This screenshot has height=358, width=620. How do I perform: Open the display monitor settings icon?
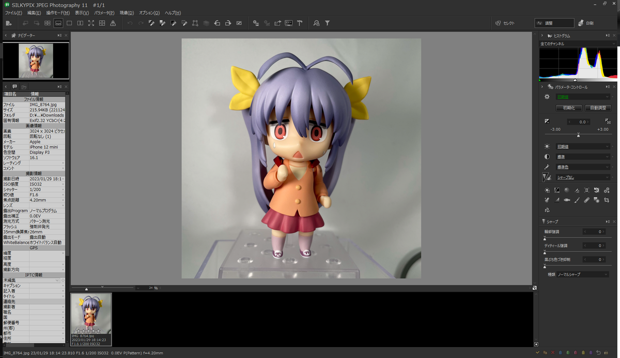pyautogui.click(x=288, y=23)
